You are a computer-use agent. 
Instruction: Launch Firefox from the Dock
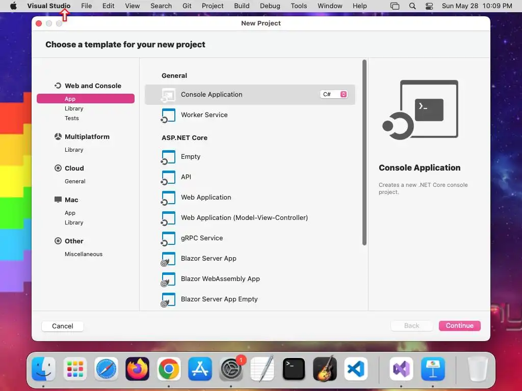[138, 369]
